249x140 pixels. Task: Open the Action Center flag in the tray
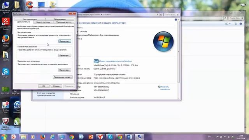click(217, 137)
